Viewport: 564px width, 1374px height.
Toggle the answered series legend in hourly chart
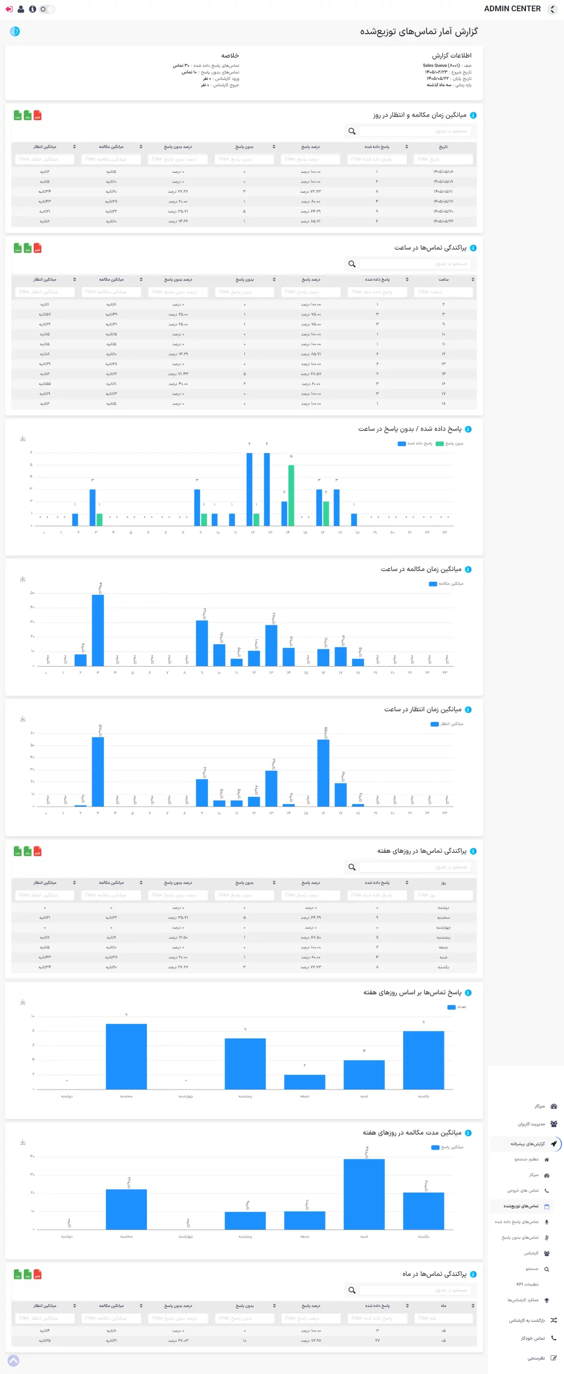[415, 443]
